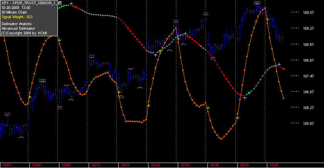This screenshot has height=168, width=324.
Task: Click the green dot near 106.87 level
Action: [249, 93]
